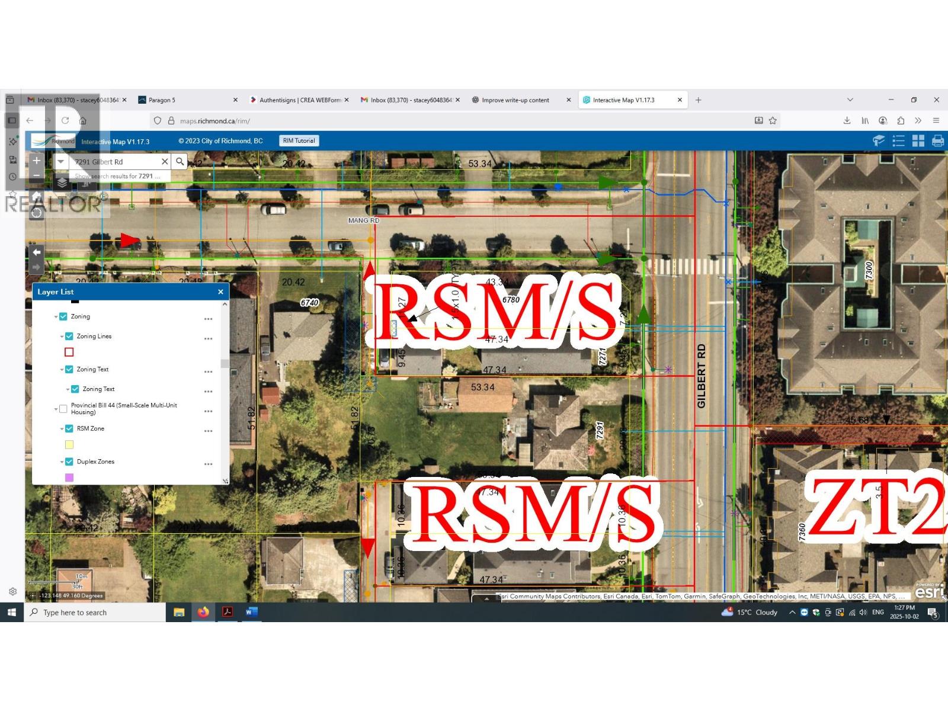Open the Legend list icon
The height and width of the screenshot is (711, 948).
pos(899,141)
